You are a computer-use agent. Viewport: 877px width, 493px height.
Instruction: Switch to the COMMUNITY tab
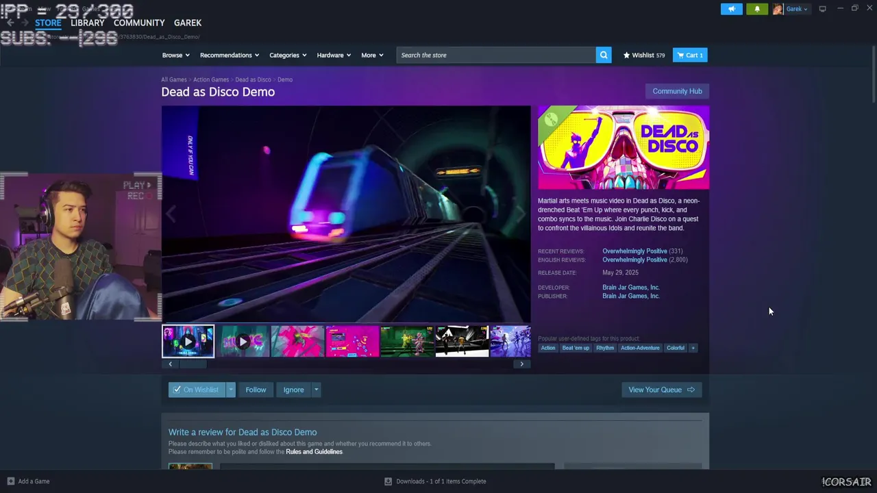click(139, 23)
